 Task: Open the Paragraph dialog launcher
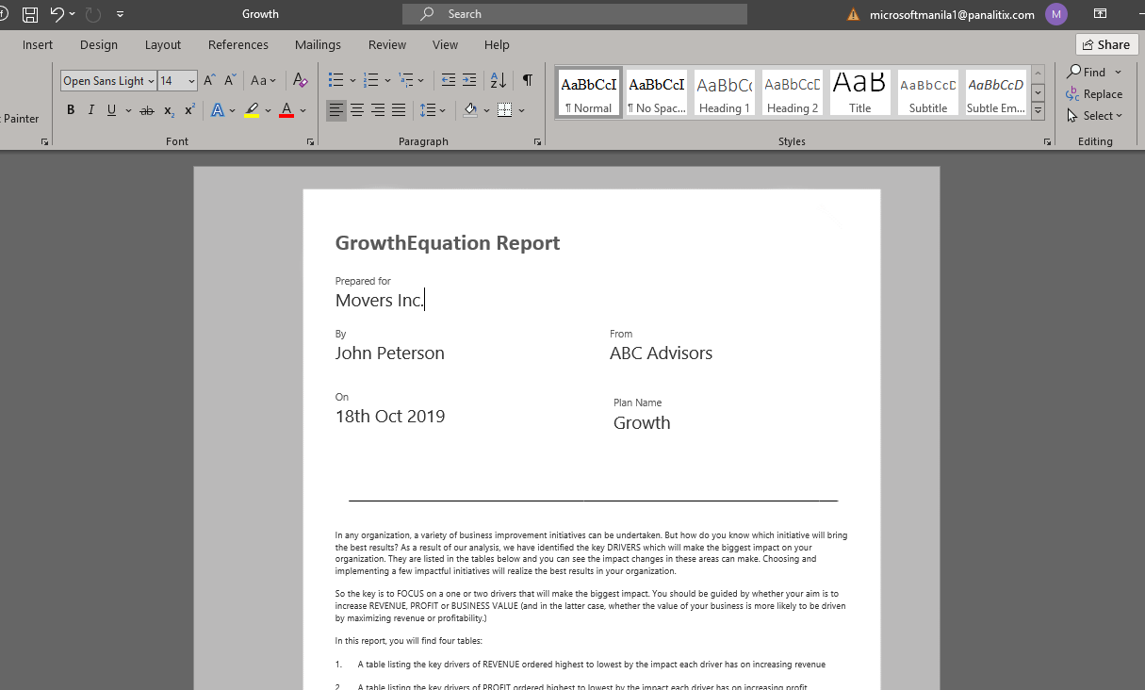[x=538, y=141]
